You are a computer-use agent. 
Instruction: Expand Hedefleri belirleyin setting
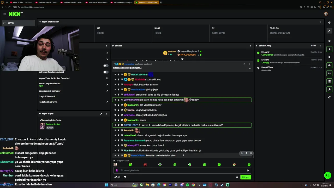107,102
